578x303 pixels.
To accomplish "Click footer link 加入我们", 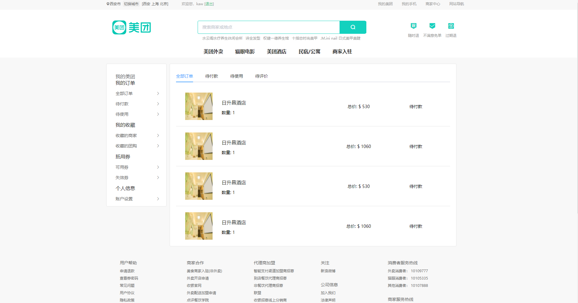I will coord(328,293).
